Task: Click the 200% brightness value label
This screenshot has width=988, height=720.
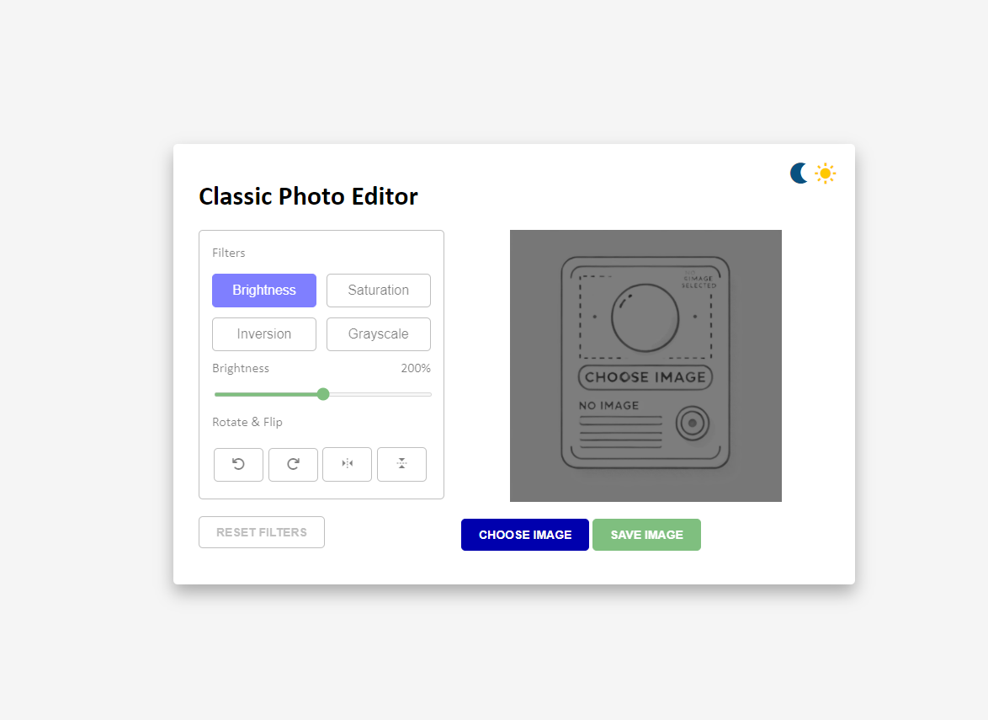Action: click(x=415, y=368)
